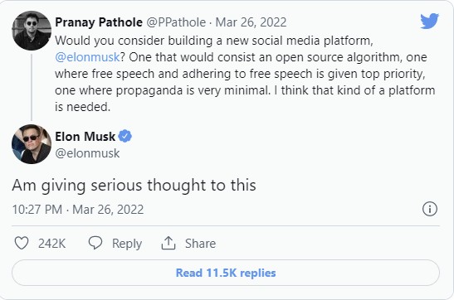The height and width of the screenshot is (300, 454).
Task: Click the reply speech bubble icon
Action: pyautogui.click(x=95, y=243)
